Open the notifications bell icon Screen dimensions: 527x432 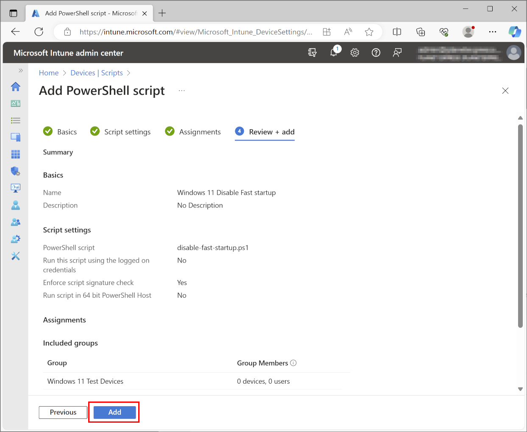pyautogui.click(x=334, y=53)
